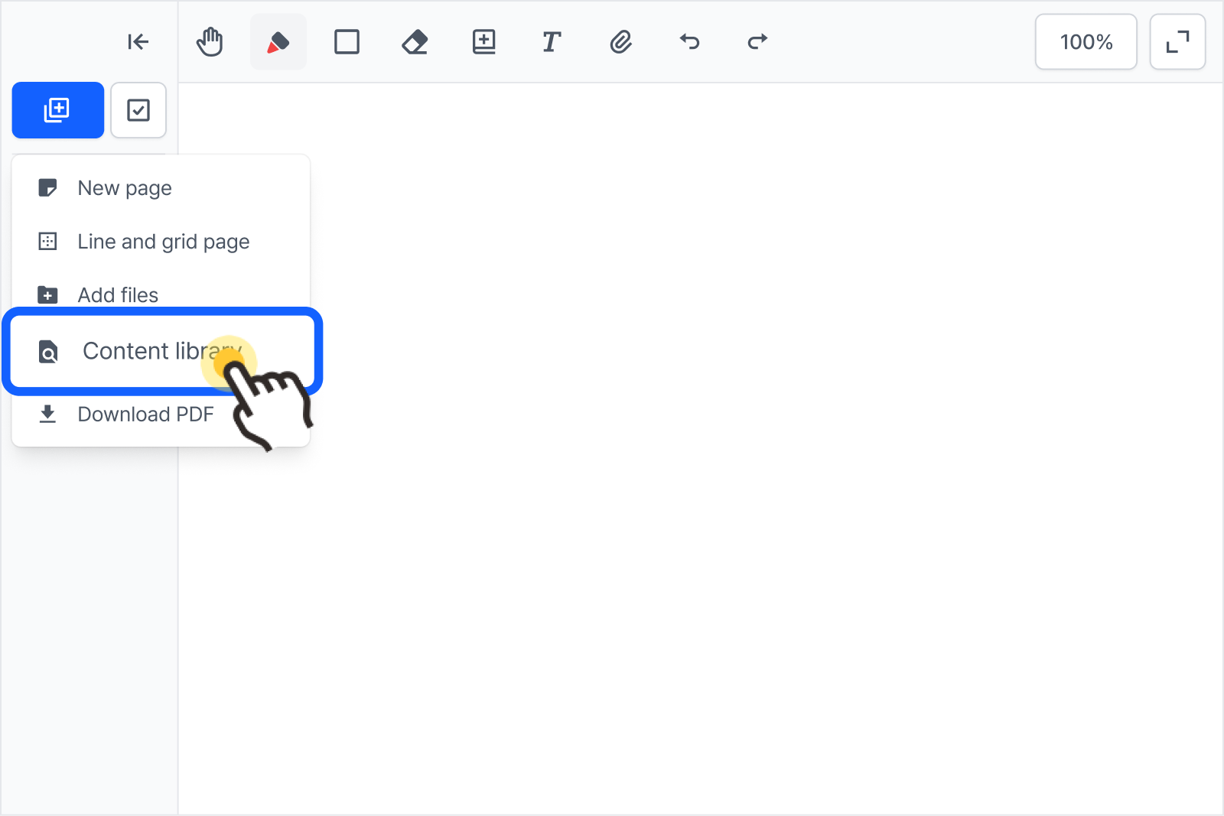Choose Line and grid page option
This screenshot has width=1224, height=816.
(x=161, y=242)
